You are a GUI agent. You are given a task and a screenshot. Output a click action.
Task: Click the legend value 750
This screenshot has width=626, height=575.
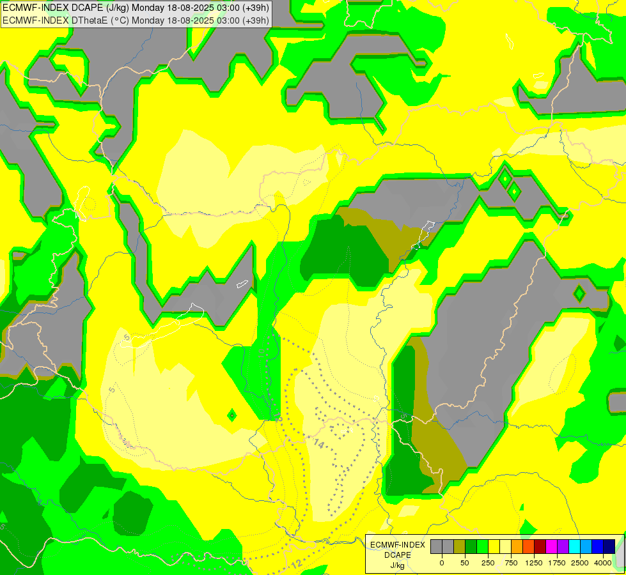point(511,563)
